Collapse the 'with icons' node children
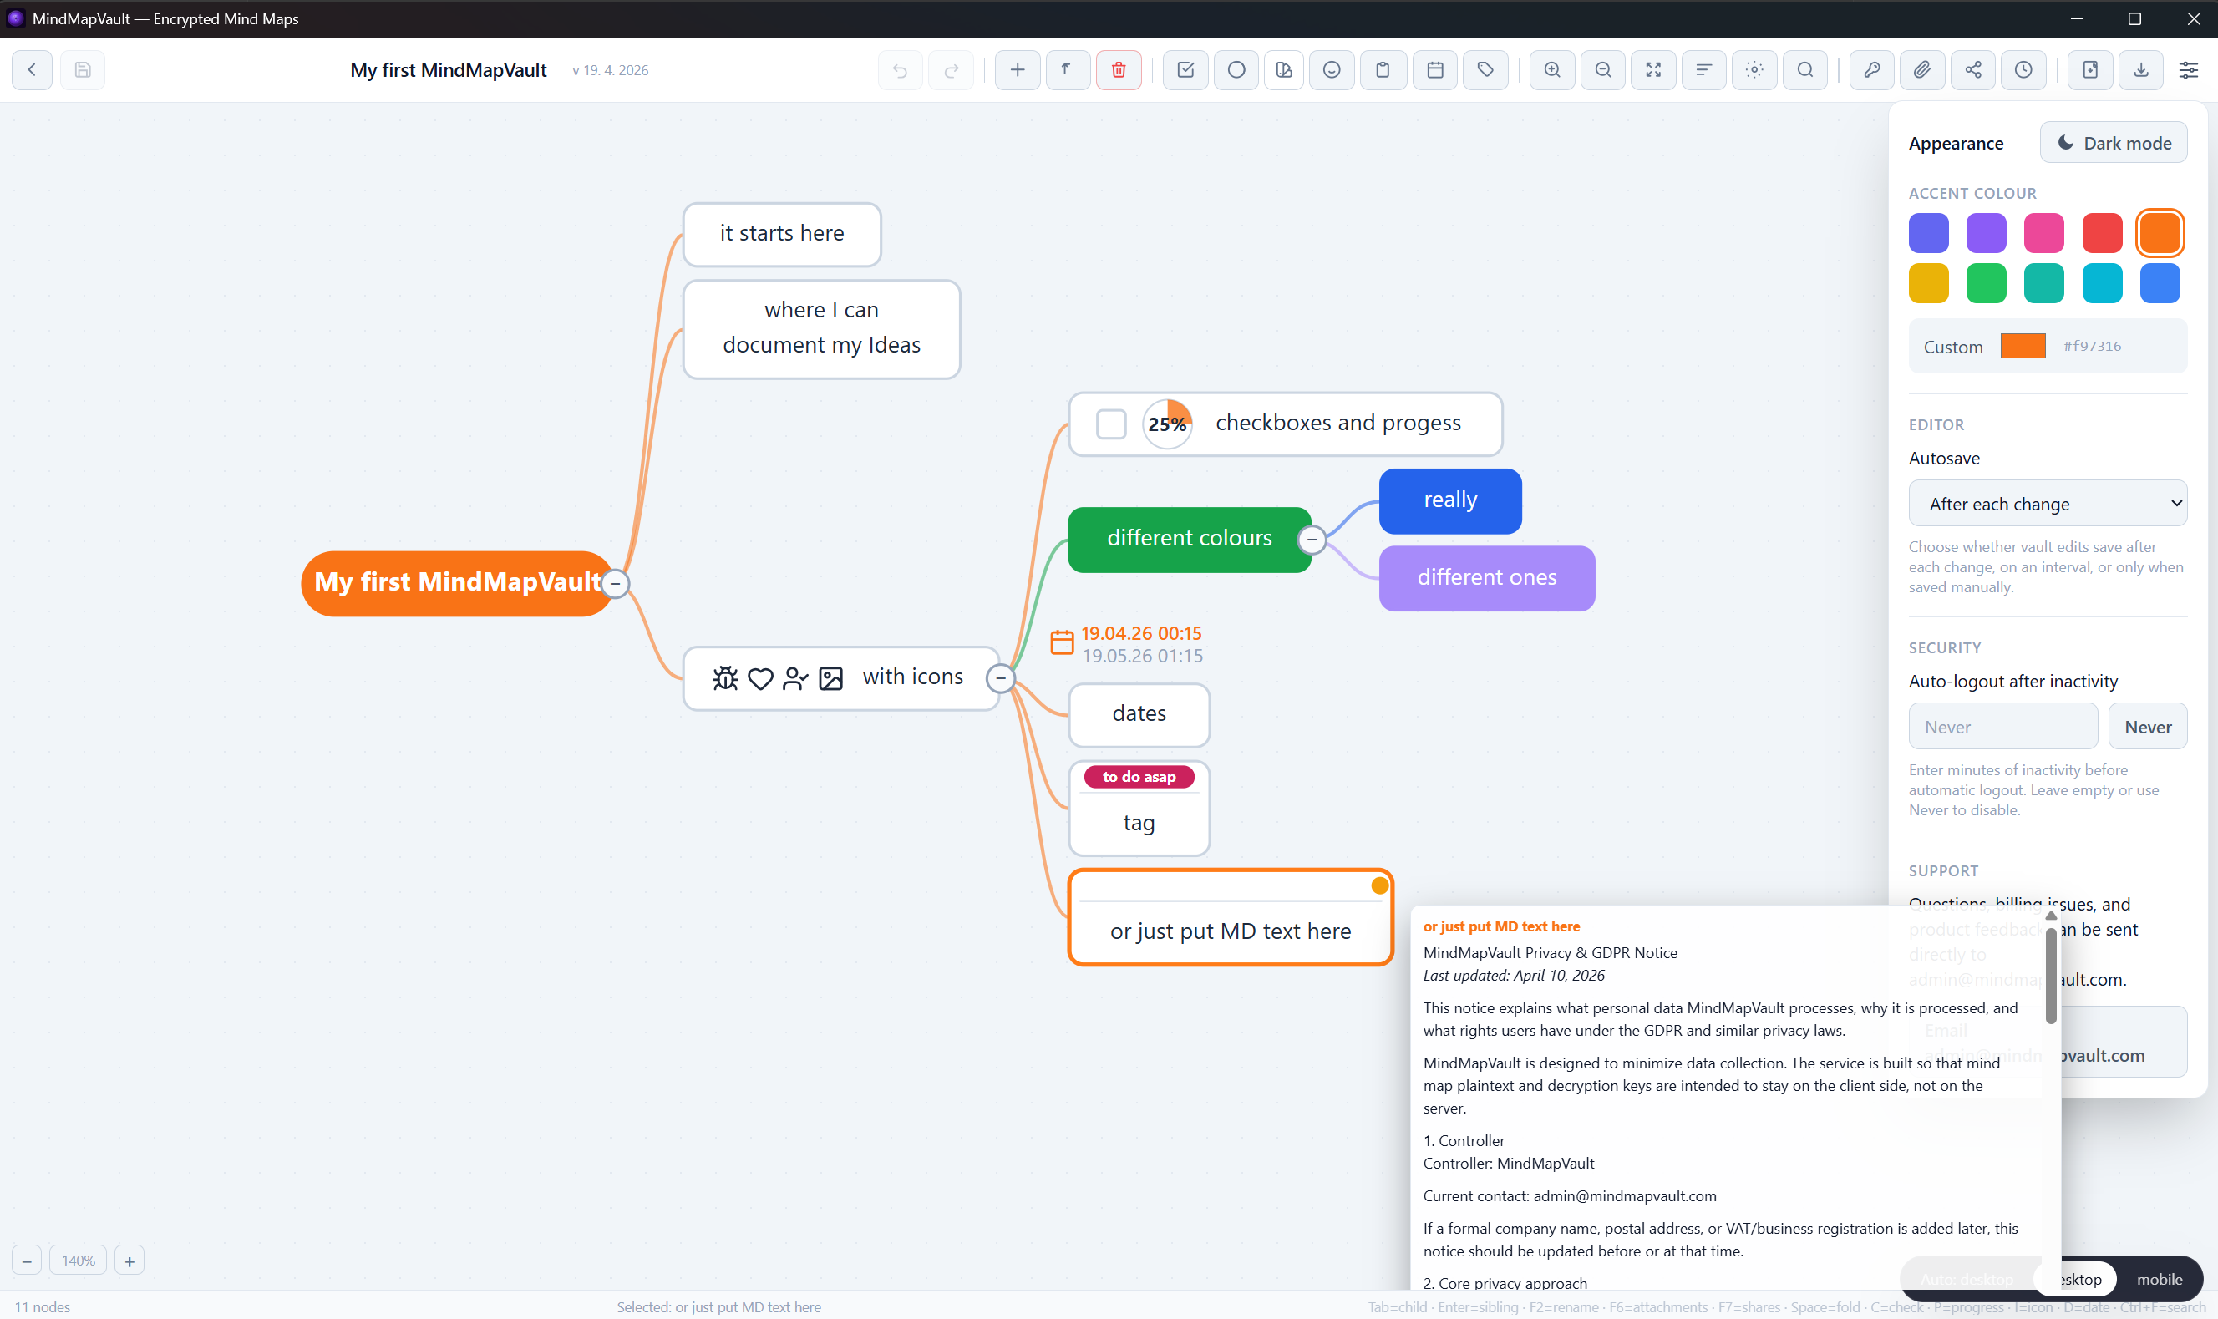The height and width of the screenshot is (1319, 2218). tap(1001, 679)
